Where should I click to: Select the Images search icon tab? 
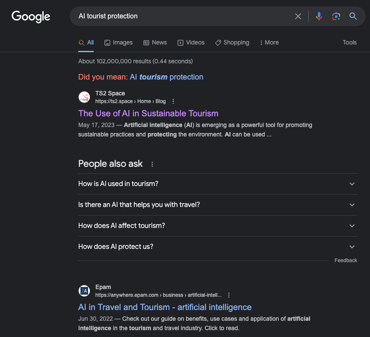pos(118,42)
